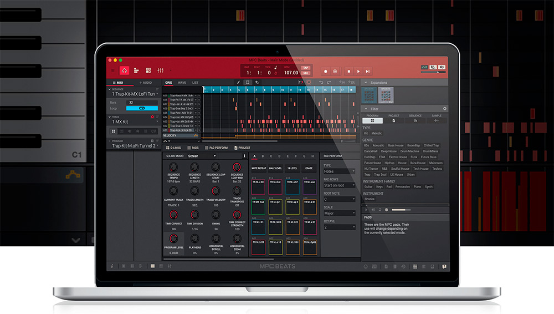Toggle the red snap magnet icon
The width and height of the screenshot is (554, 314).
[x=301, y=83]
